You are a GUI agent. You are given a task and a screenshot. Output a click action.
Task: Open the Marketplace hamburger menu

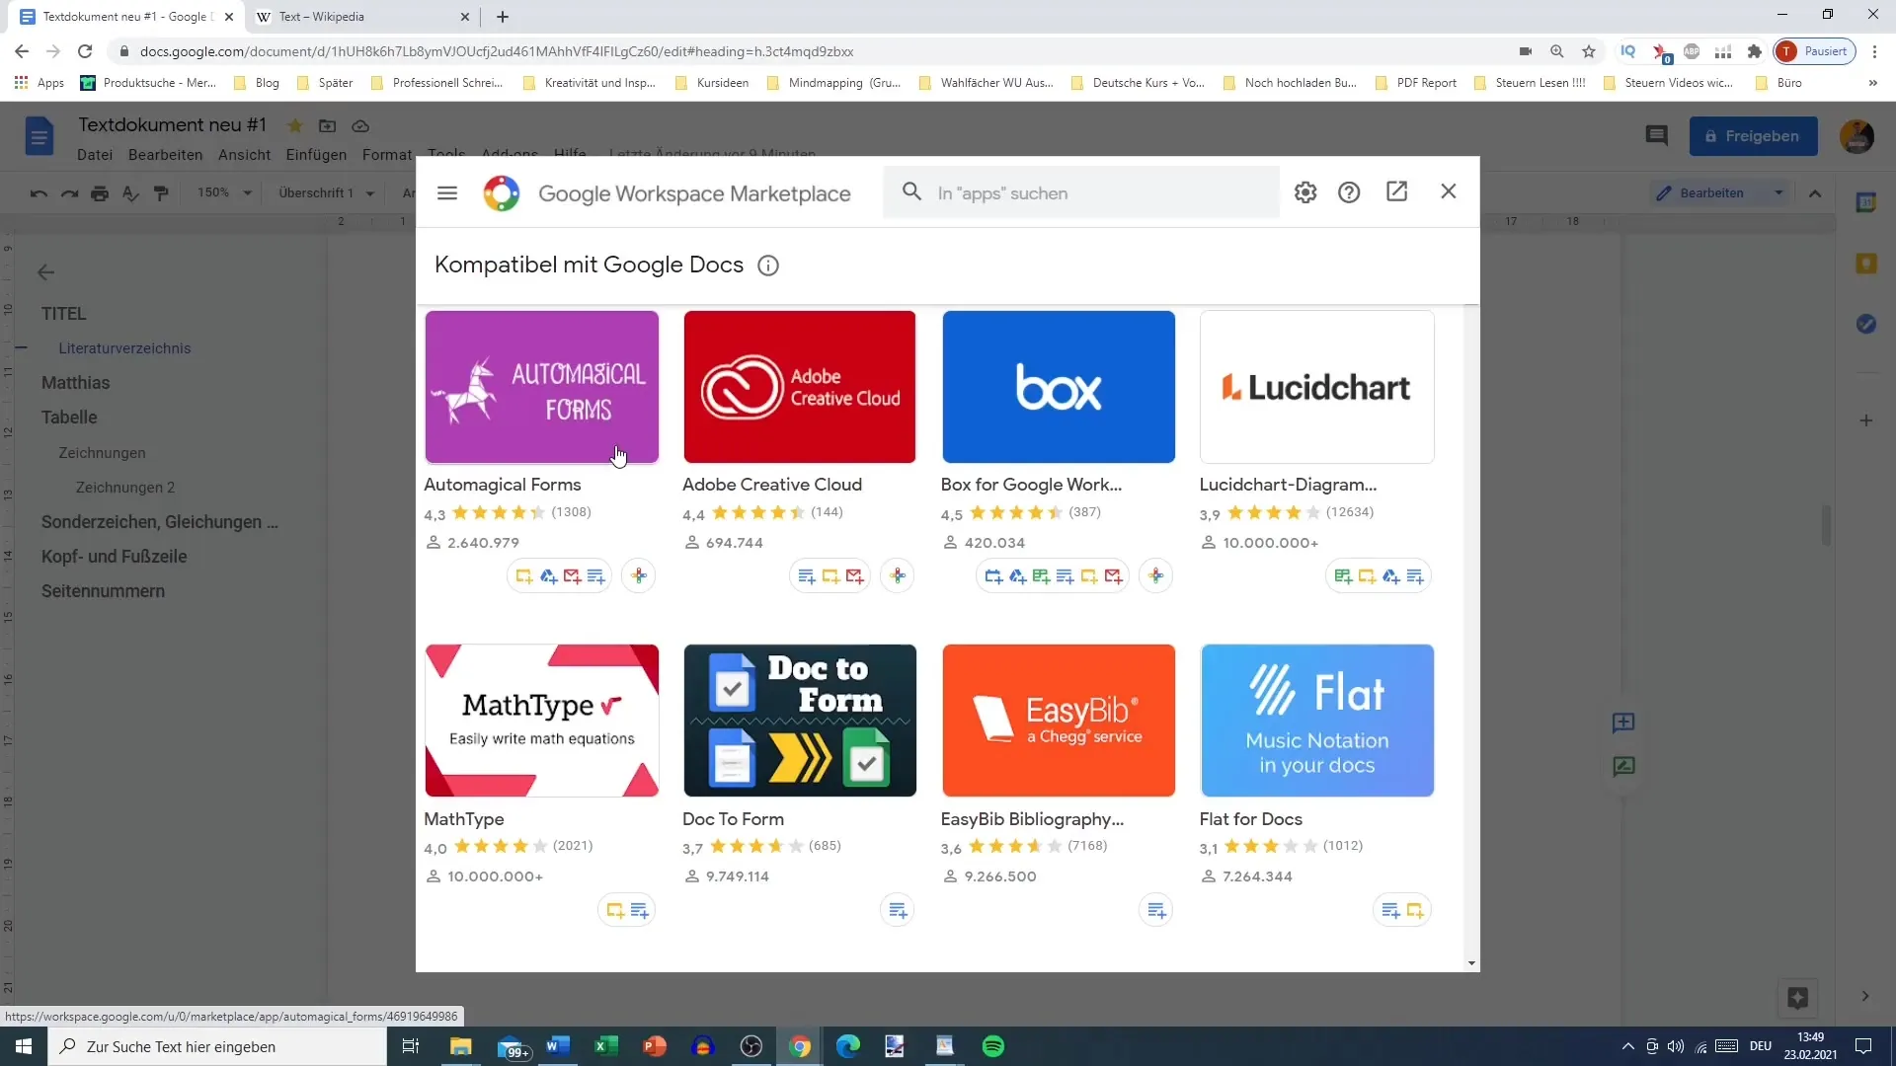click(447, 193)
